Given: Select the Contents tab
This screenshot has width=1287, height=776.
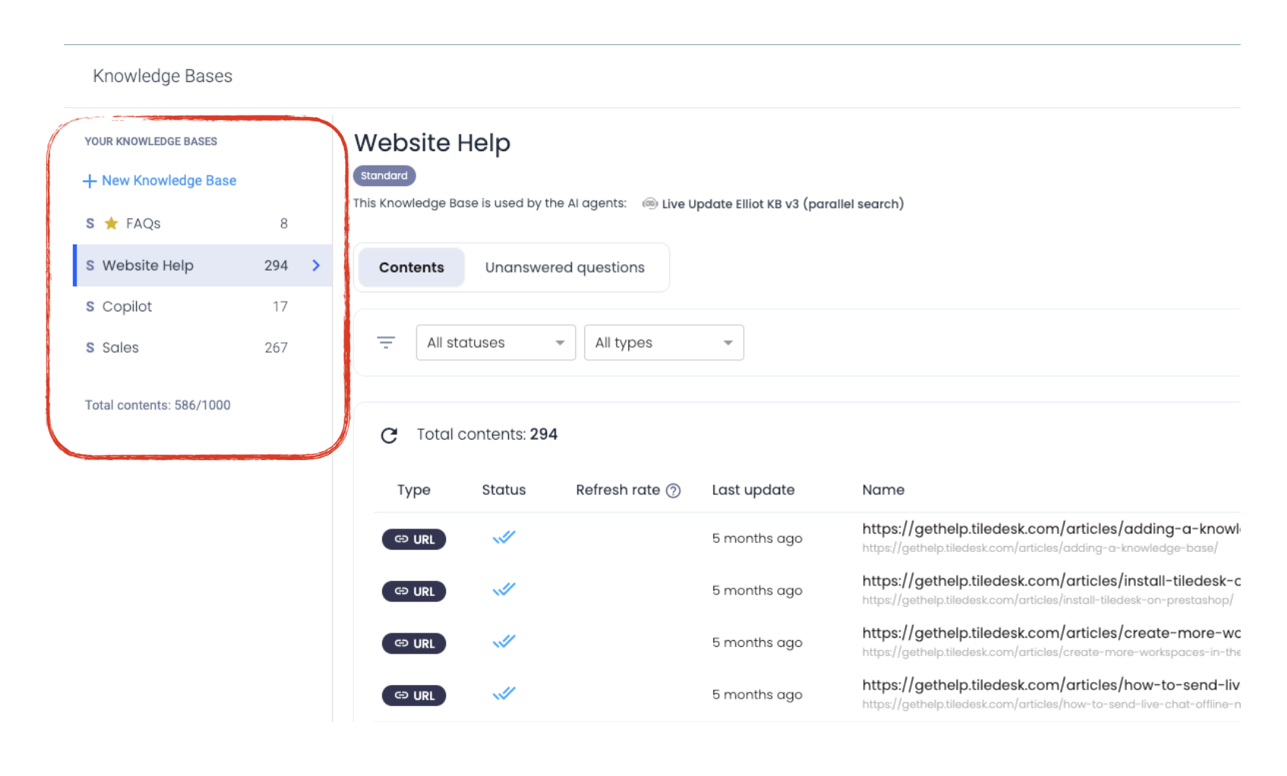Looking at the screenshot, I should [411, 267].
